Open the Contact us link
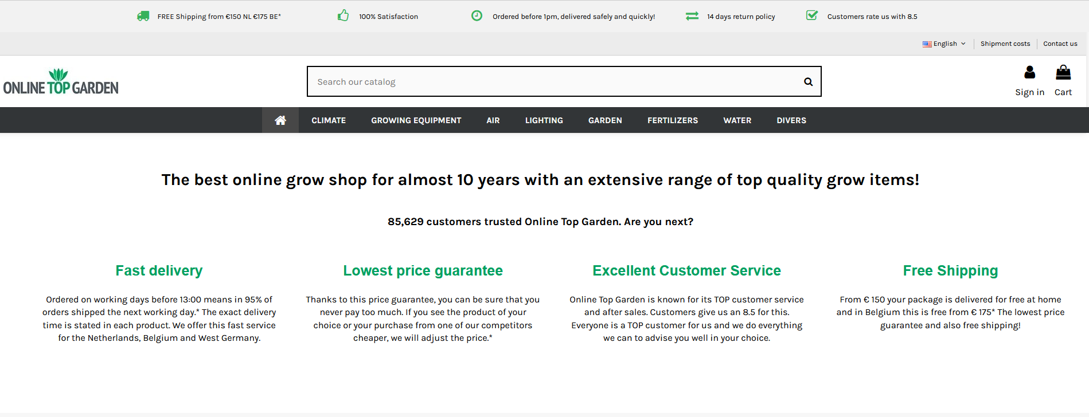 (x=1060, y=44)
